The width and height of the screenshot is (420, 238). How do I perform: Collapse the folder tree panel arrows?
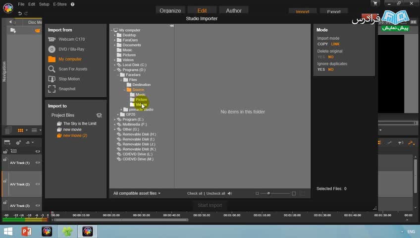click(172, 26)
